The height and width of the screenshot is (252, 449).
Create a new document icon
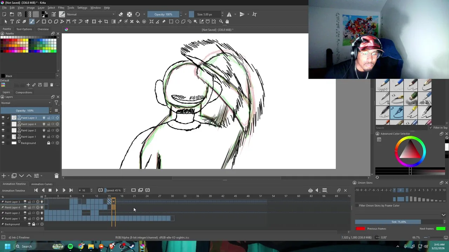click(4, 14)
